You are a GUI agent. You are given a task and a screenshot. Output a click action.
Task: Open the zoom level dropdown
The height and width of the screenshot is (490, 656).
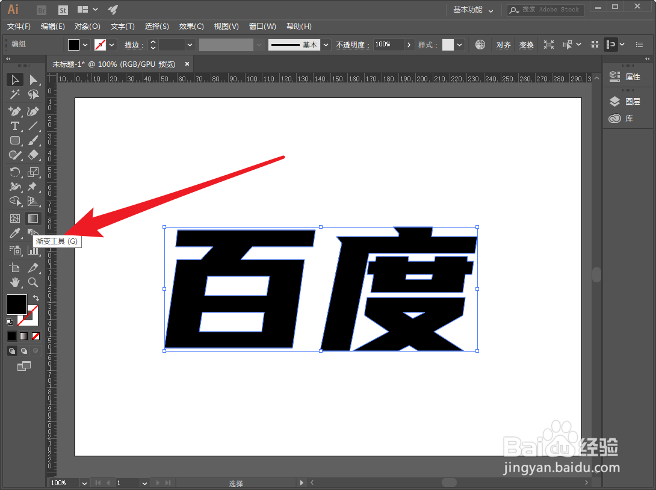pos(84,483)
